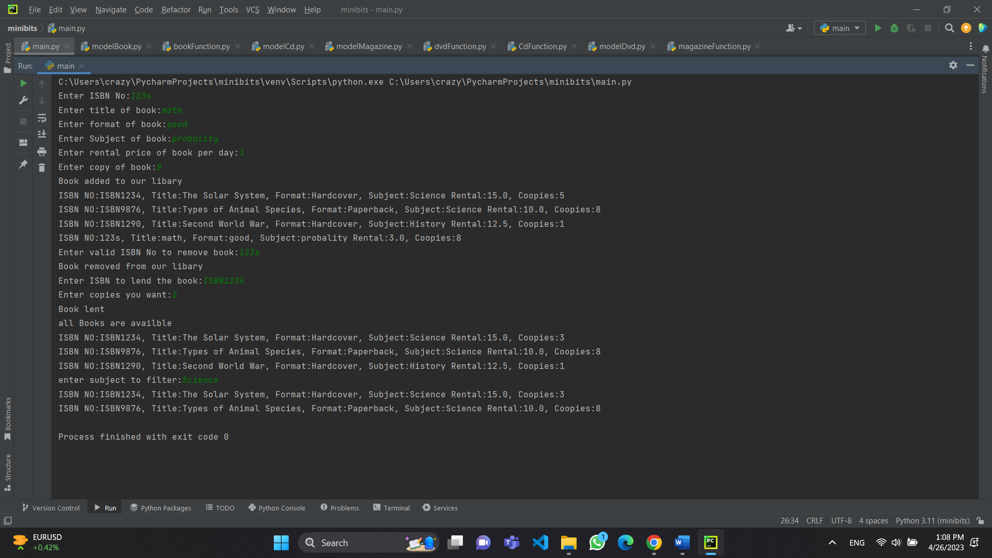
Task: Enable scroll to end in console
Action: [42, 134]
